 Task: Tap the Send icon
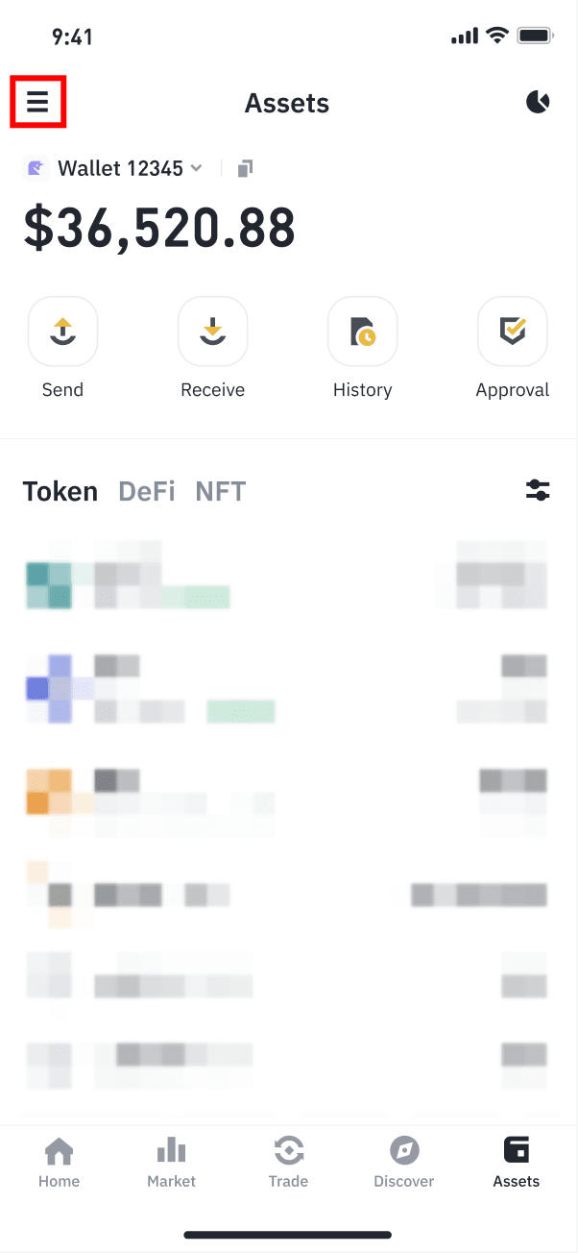[x=62, y=332]
